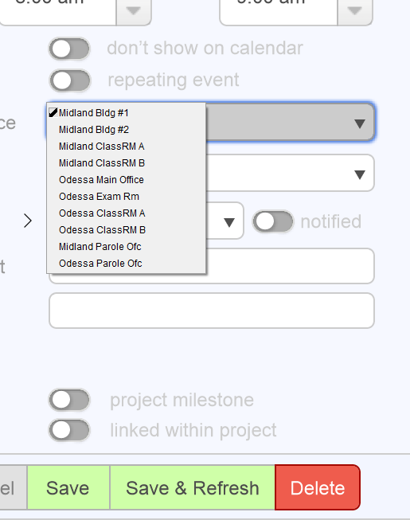Open the start time dropdown arrow
The image size is (410, 520).
click(x=134, y=11)
